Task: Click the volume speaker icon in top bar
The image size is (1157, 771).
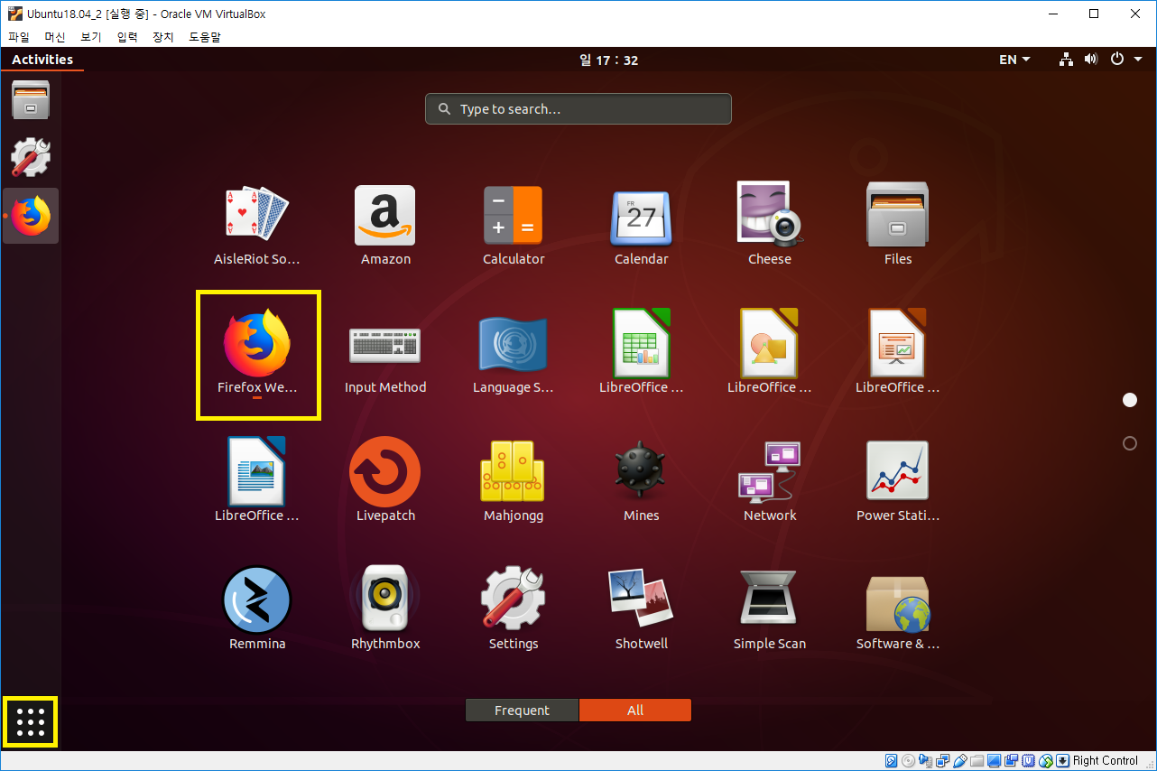Action: tap(1091, 60)
